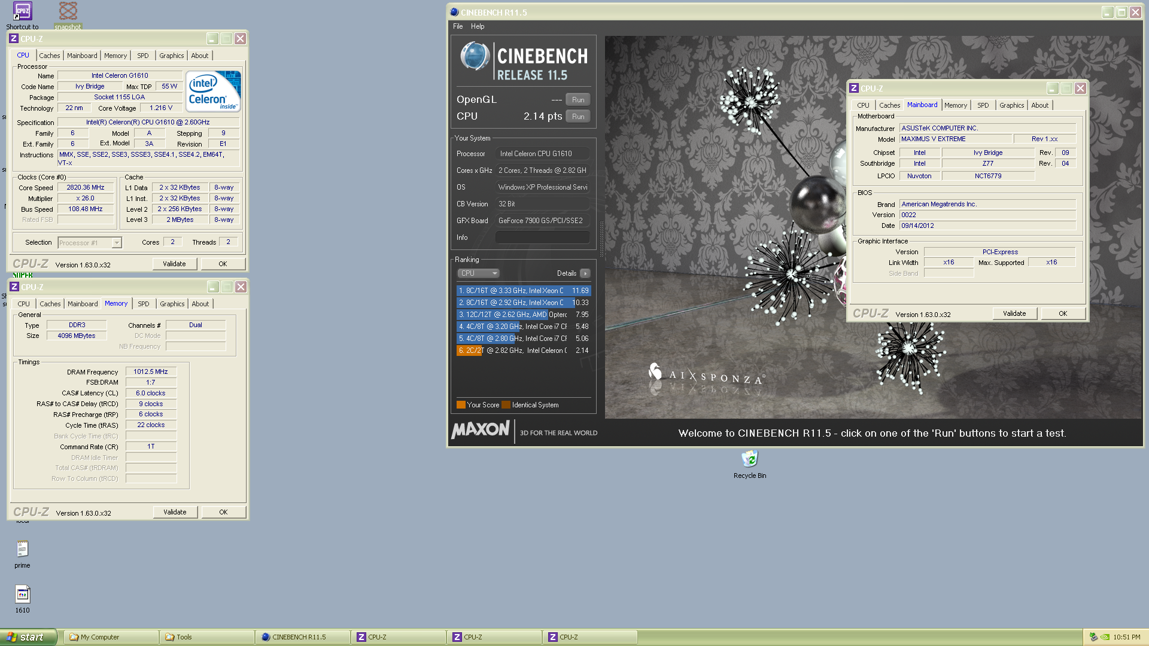Select Caches tab in top-left CPU-Z window
The height and width of the screenshot is (646, 1149).
coord(50,56)
